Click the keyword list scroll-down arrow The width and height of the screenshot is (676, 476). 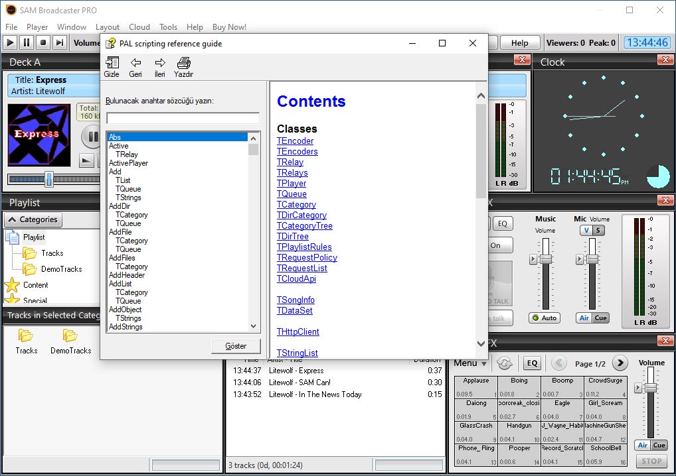point(254,326)
